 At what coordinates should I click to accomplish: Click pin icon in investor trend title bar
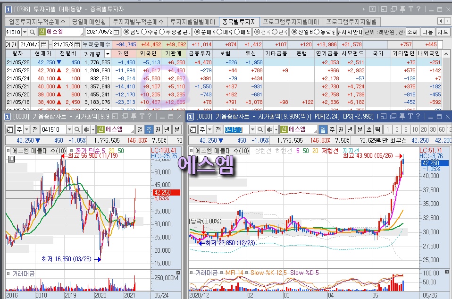402,9
